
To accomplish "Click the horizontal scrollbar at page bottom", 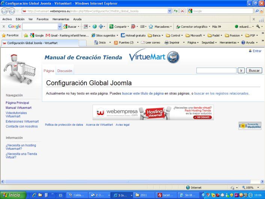I will coord(128,182).
